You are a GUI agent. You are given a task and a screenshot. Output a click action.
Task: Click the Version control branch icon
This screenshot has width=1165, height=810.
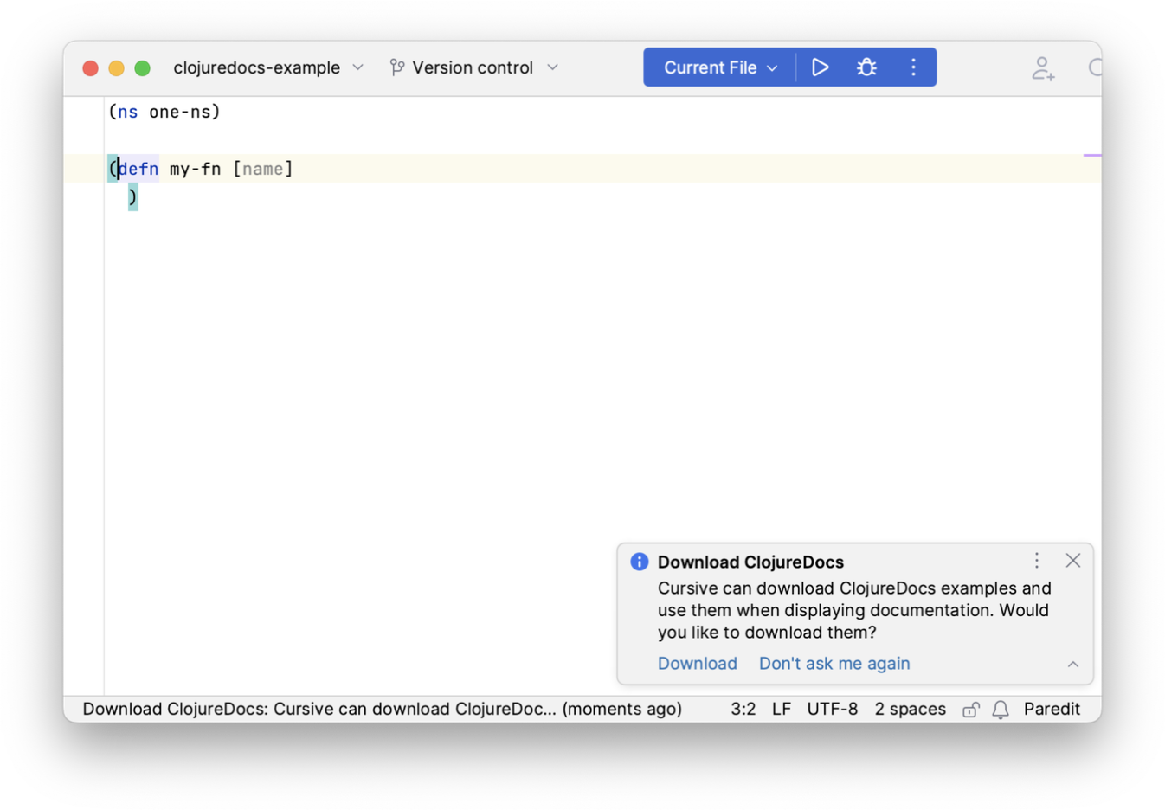click(x=397, y=67)
